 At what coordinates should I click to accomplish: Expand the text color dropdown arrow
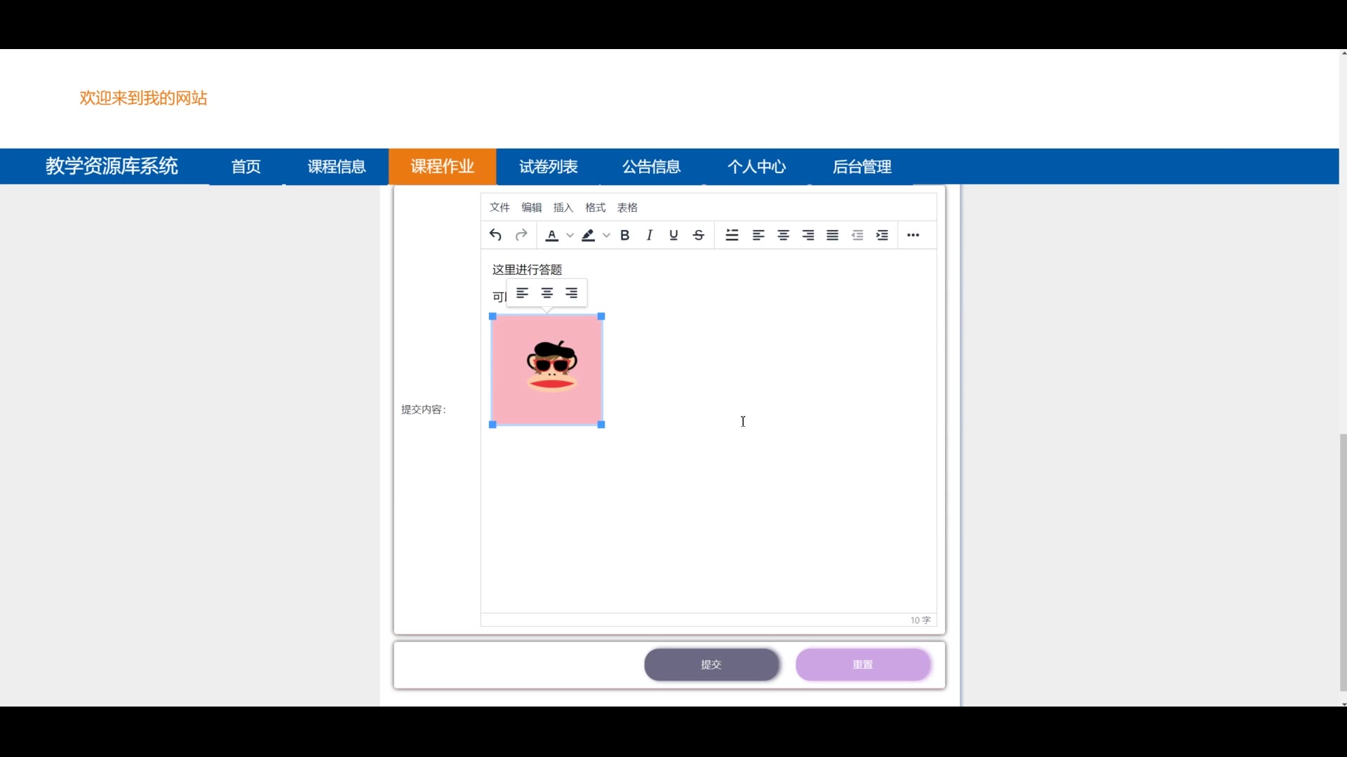[x=570, y=236]
